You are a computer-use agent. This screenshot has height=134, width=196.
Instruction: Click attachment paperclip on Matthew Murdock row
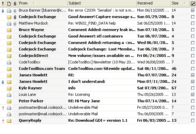(15, 24)
